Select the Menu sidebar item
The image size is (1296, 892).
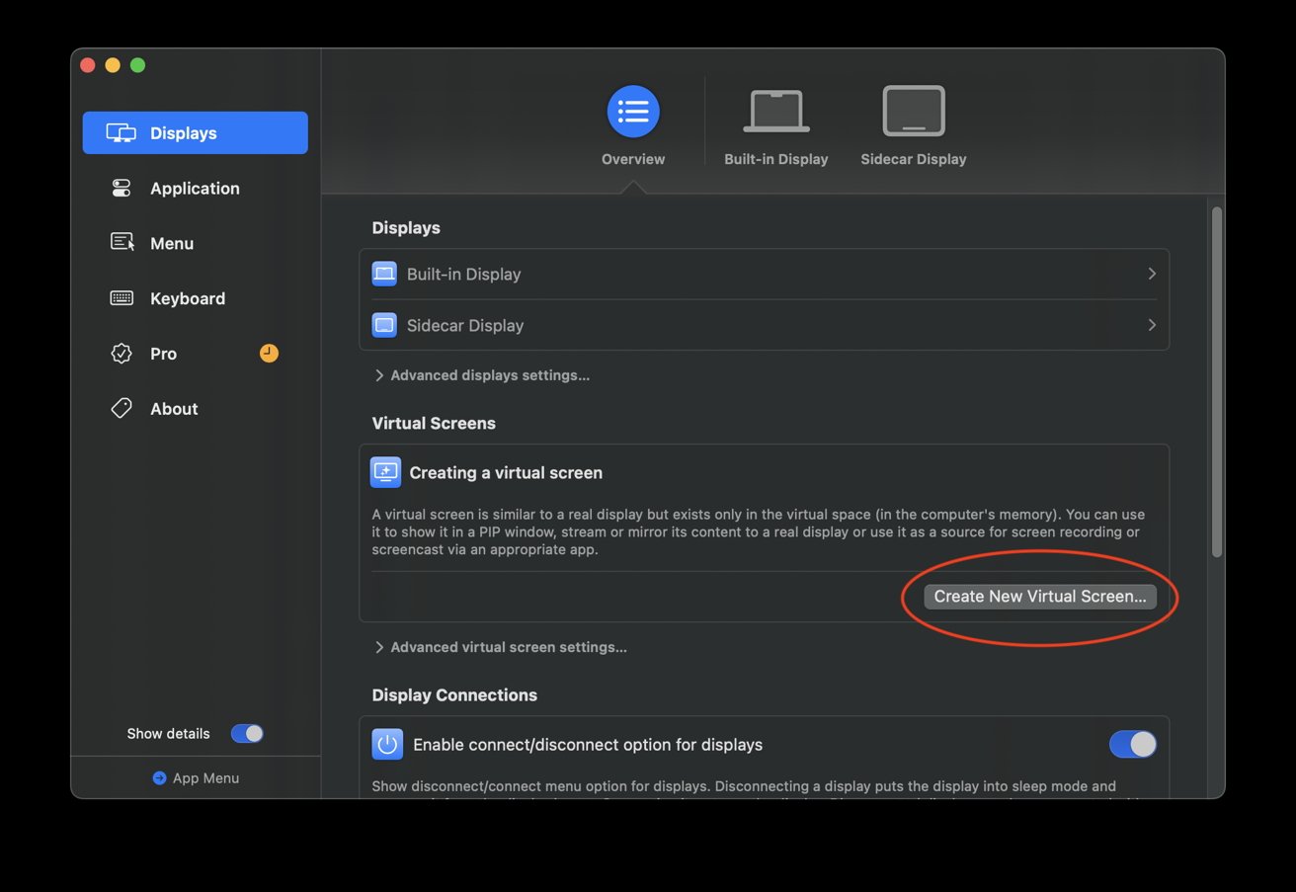(x=171, y=243)
